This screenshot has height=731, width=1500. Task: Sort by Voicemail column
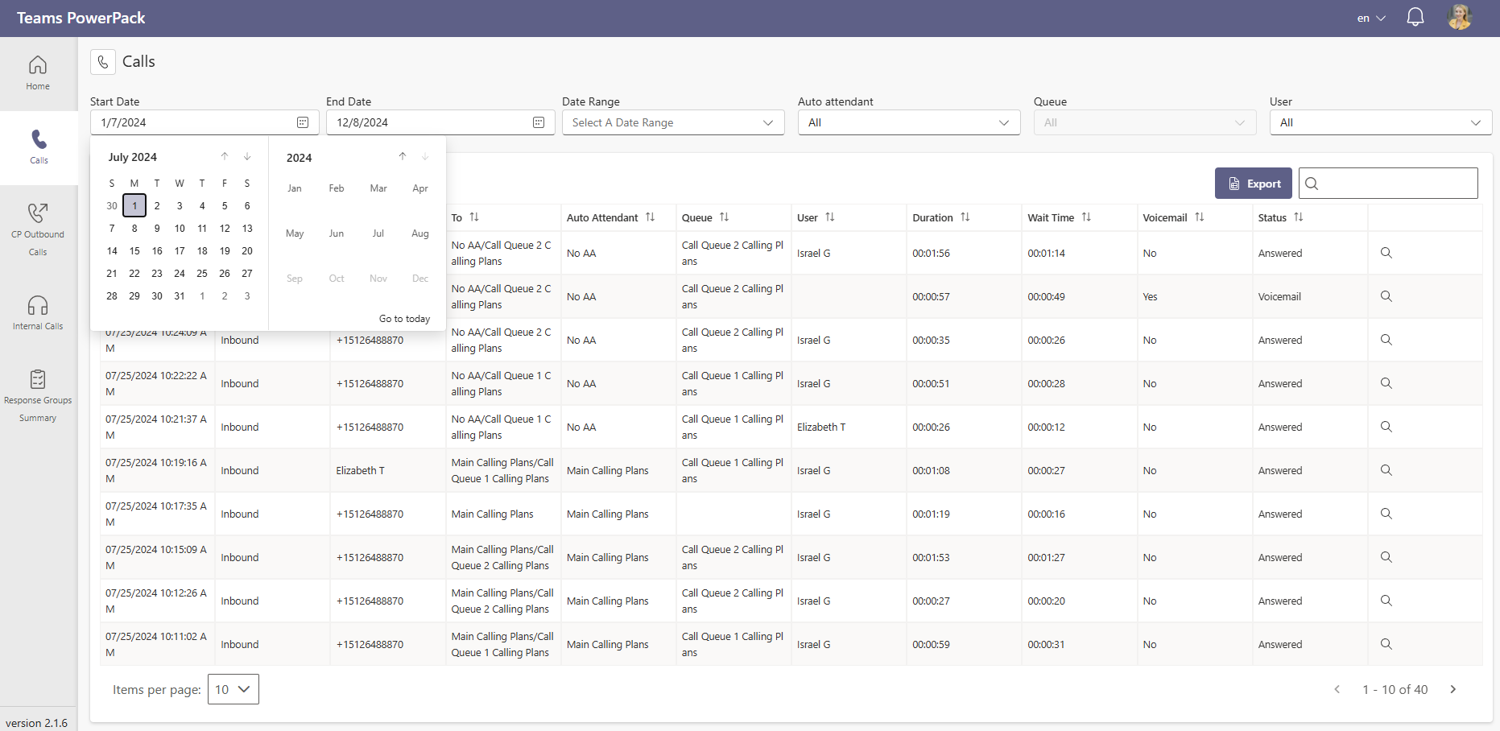coord(1199,217)
